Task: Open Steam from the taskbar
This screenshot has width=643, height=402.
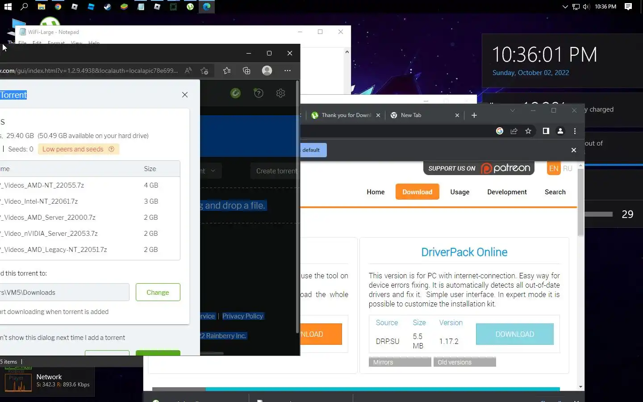Action: click(108, 7)
